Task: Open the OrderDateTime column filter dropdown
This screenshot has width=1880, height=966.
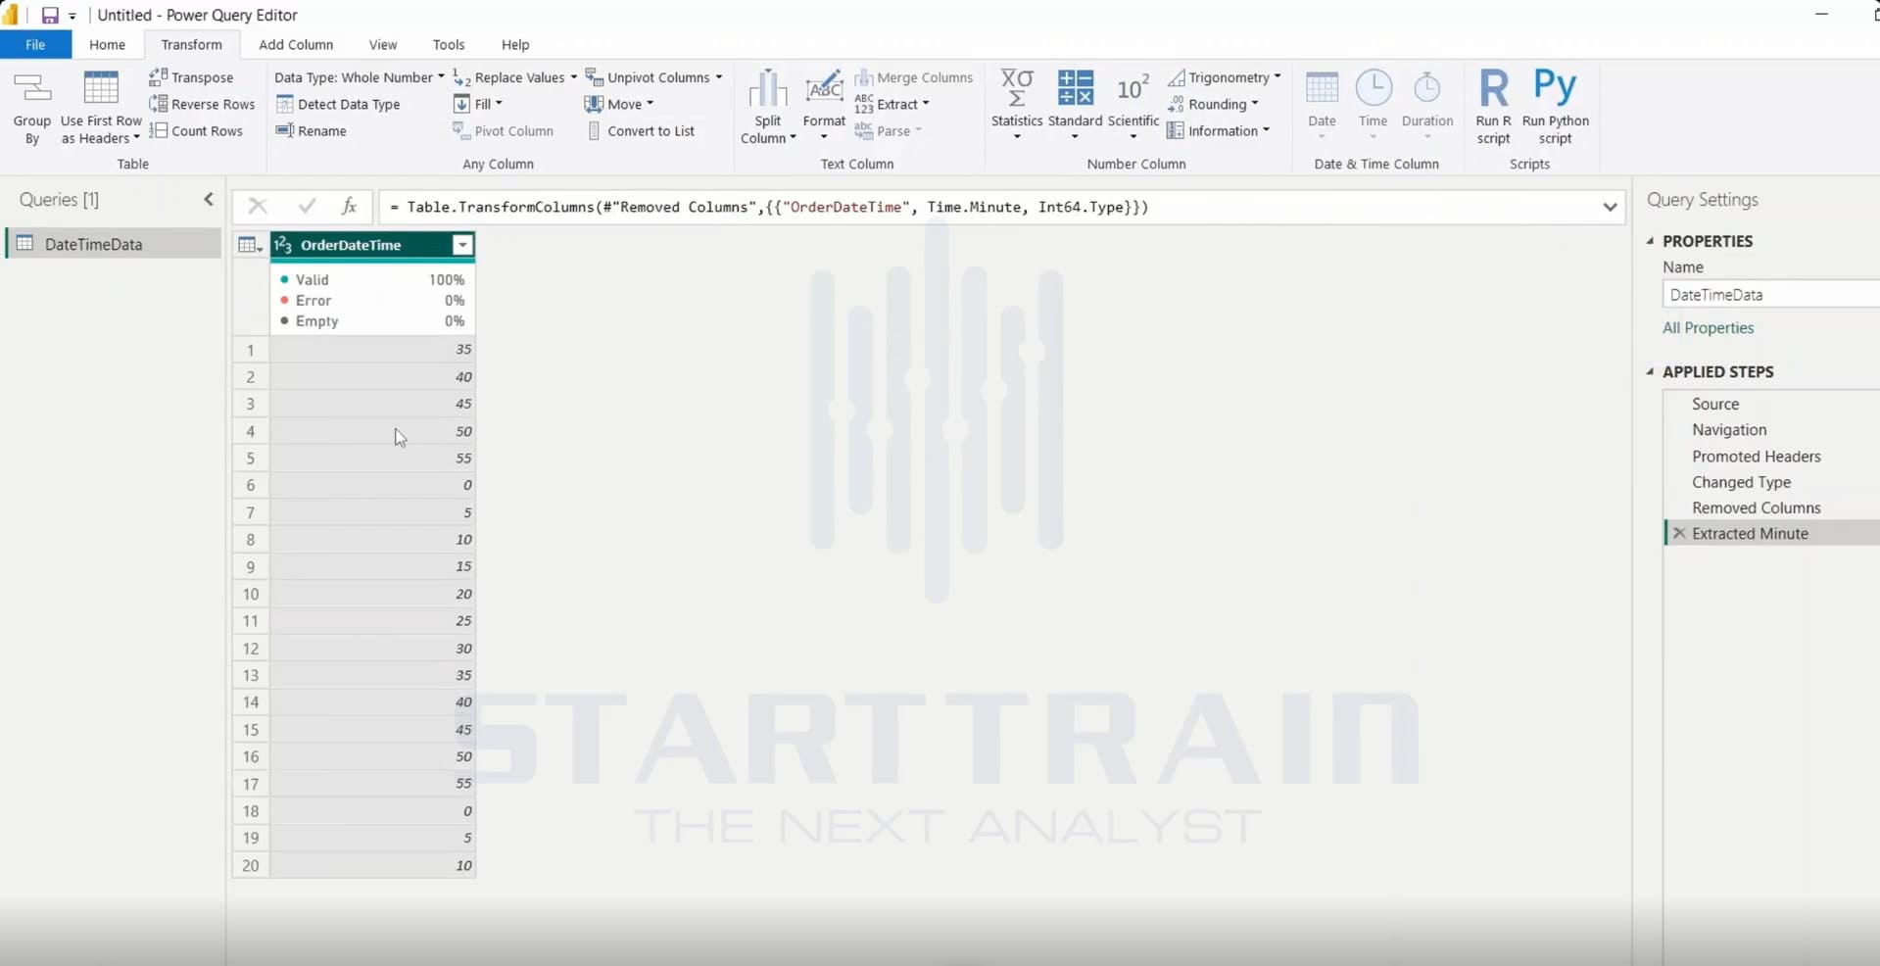Action: (x=462, y=245)
